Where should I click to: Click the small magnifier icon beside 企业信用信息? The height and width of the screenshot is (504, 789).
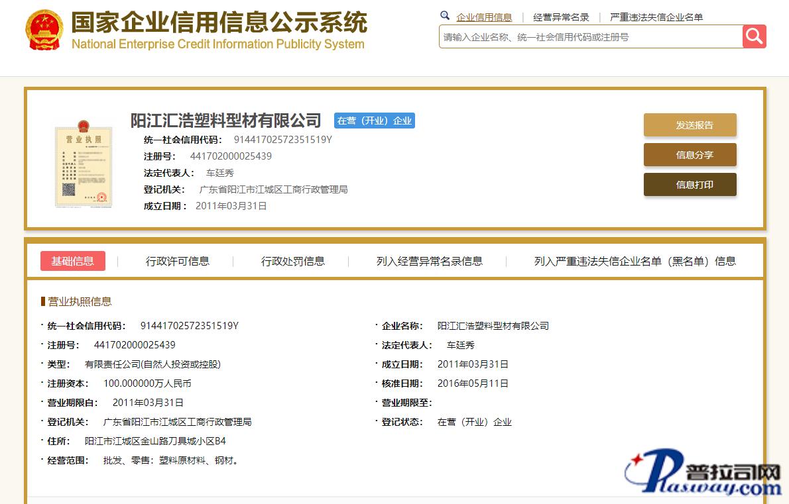point(445,16)
